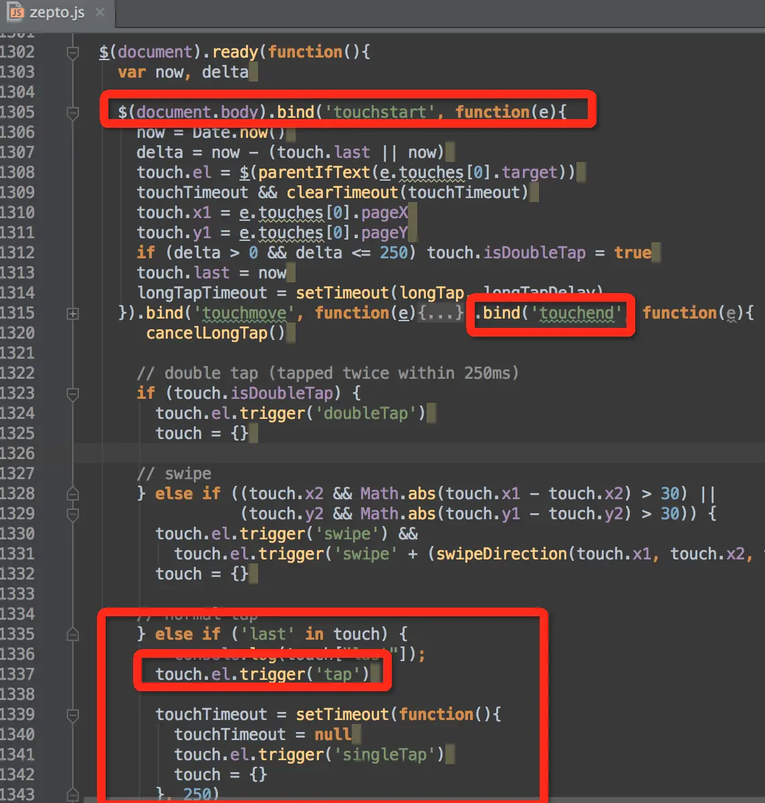The height and width of the screenshot is (803, 765).
Task: Click line number 1310 in the gutter
Action: (17, 213)
